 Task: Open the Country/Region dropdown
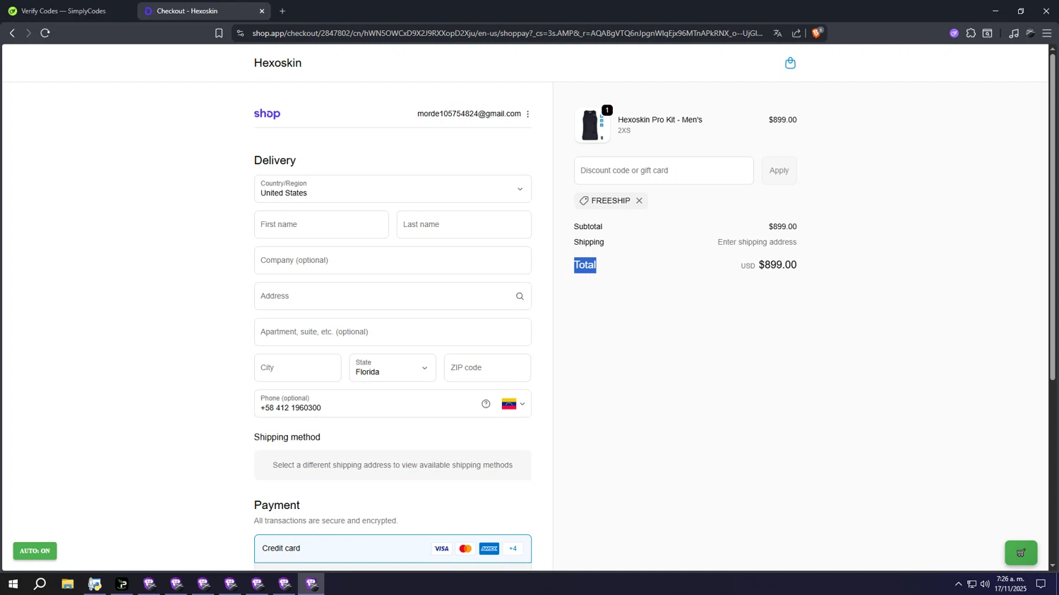393,188
